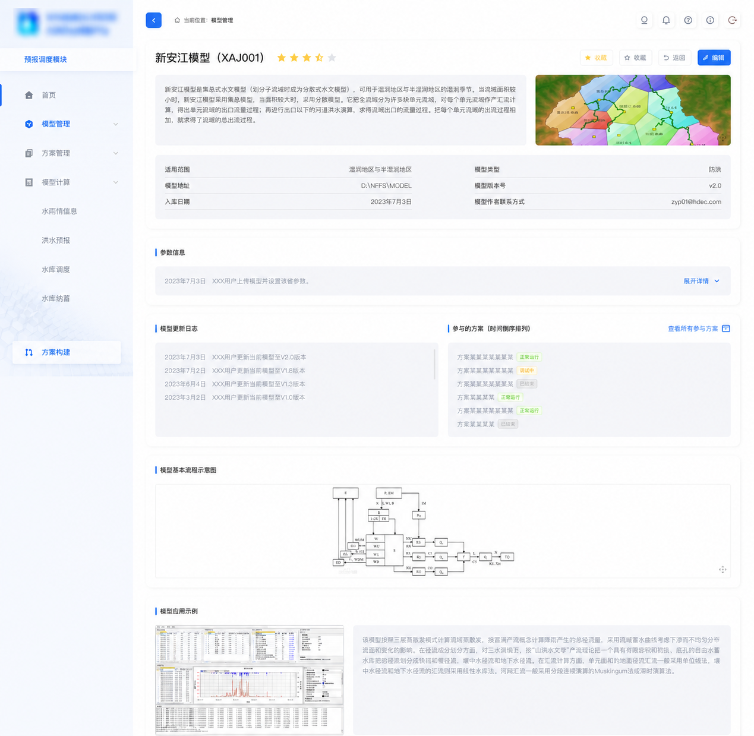Viewport: 754px width, 736px height.
Task: Expand the 模型管理 menu chevron
Action: pos(116,124)
